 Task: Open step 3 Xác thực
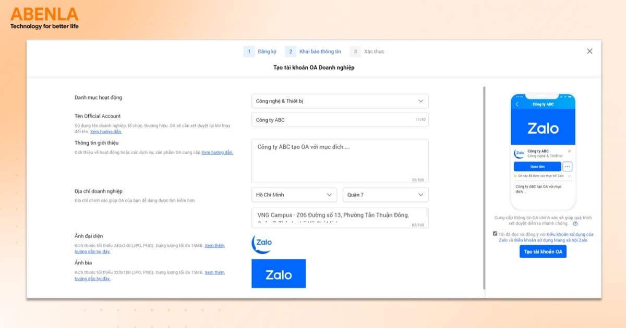pyautogui.click(x=367, y=52)
